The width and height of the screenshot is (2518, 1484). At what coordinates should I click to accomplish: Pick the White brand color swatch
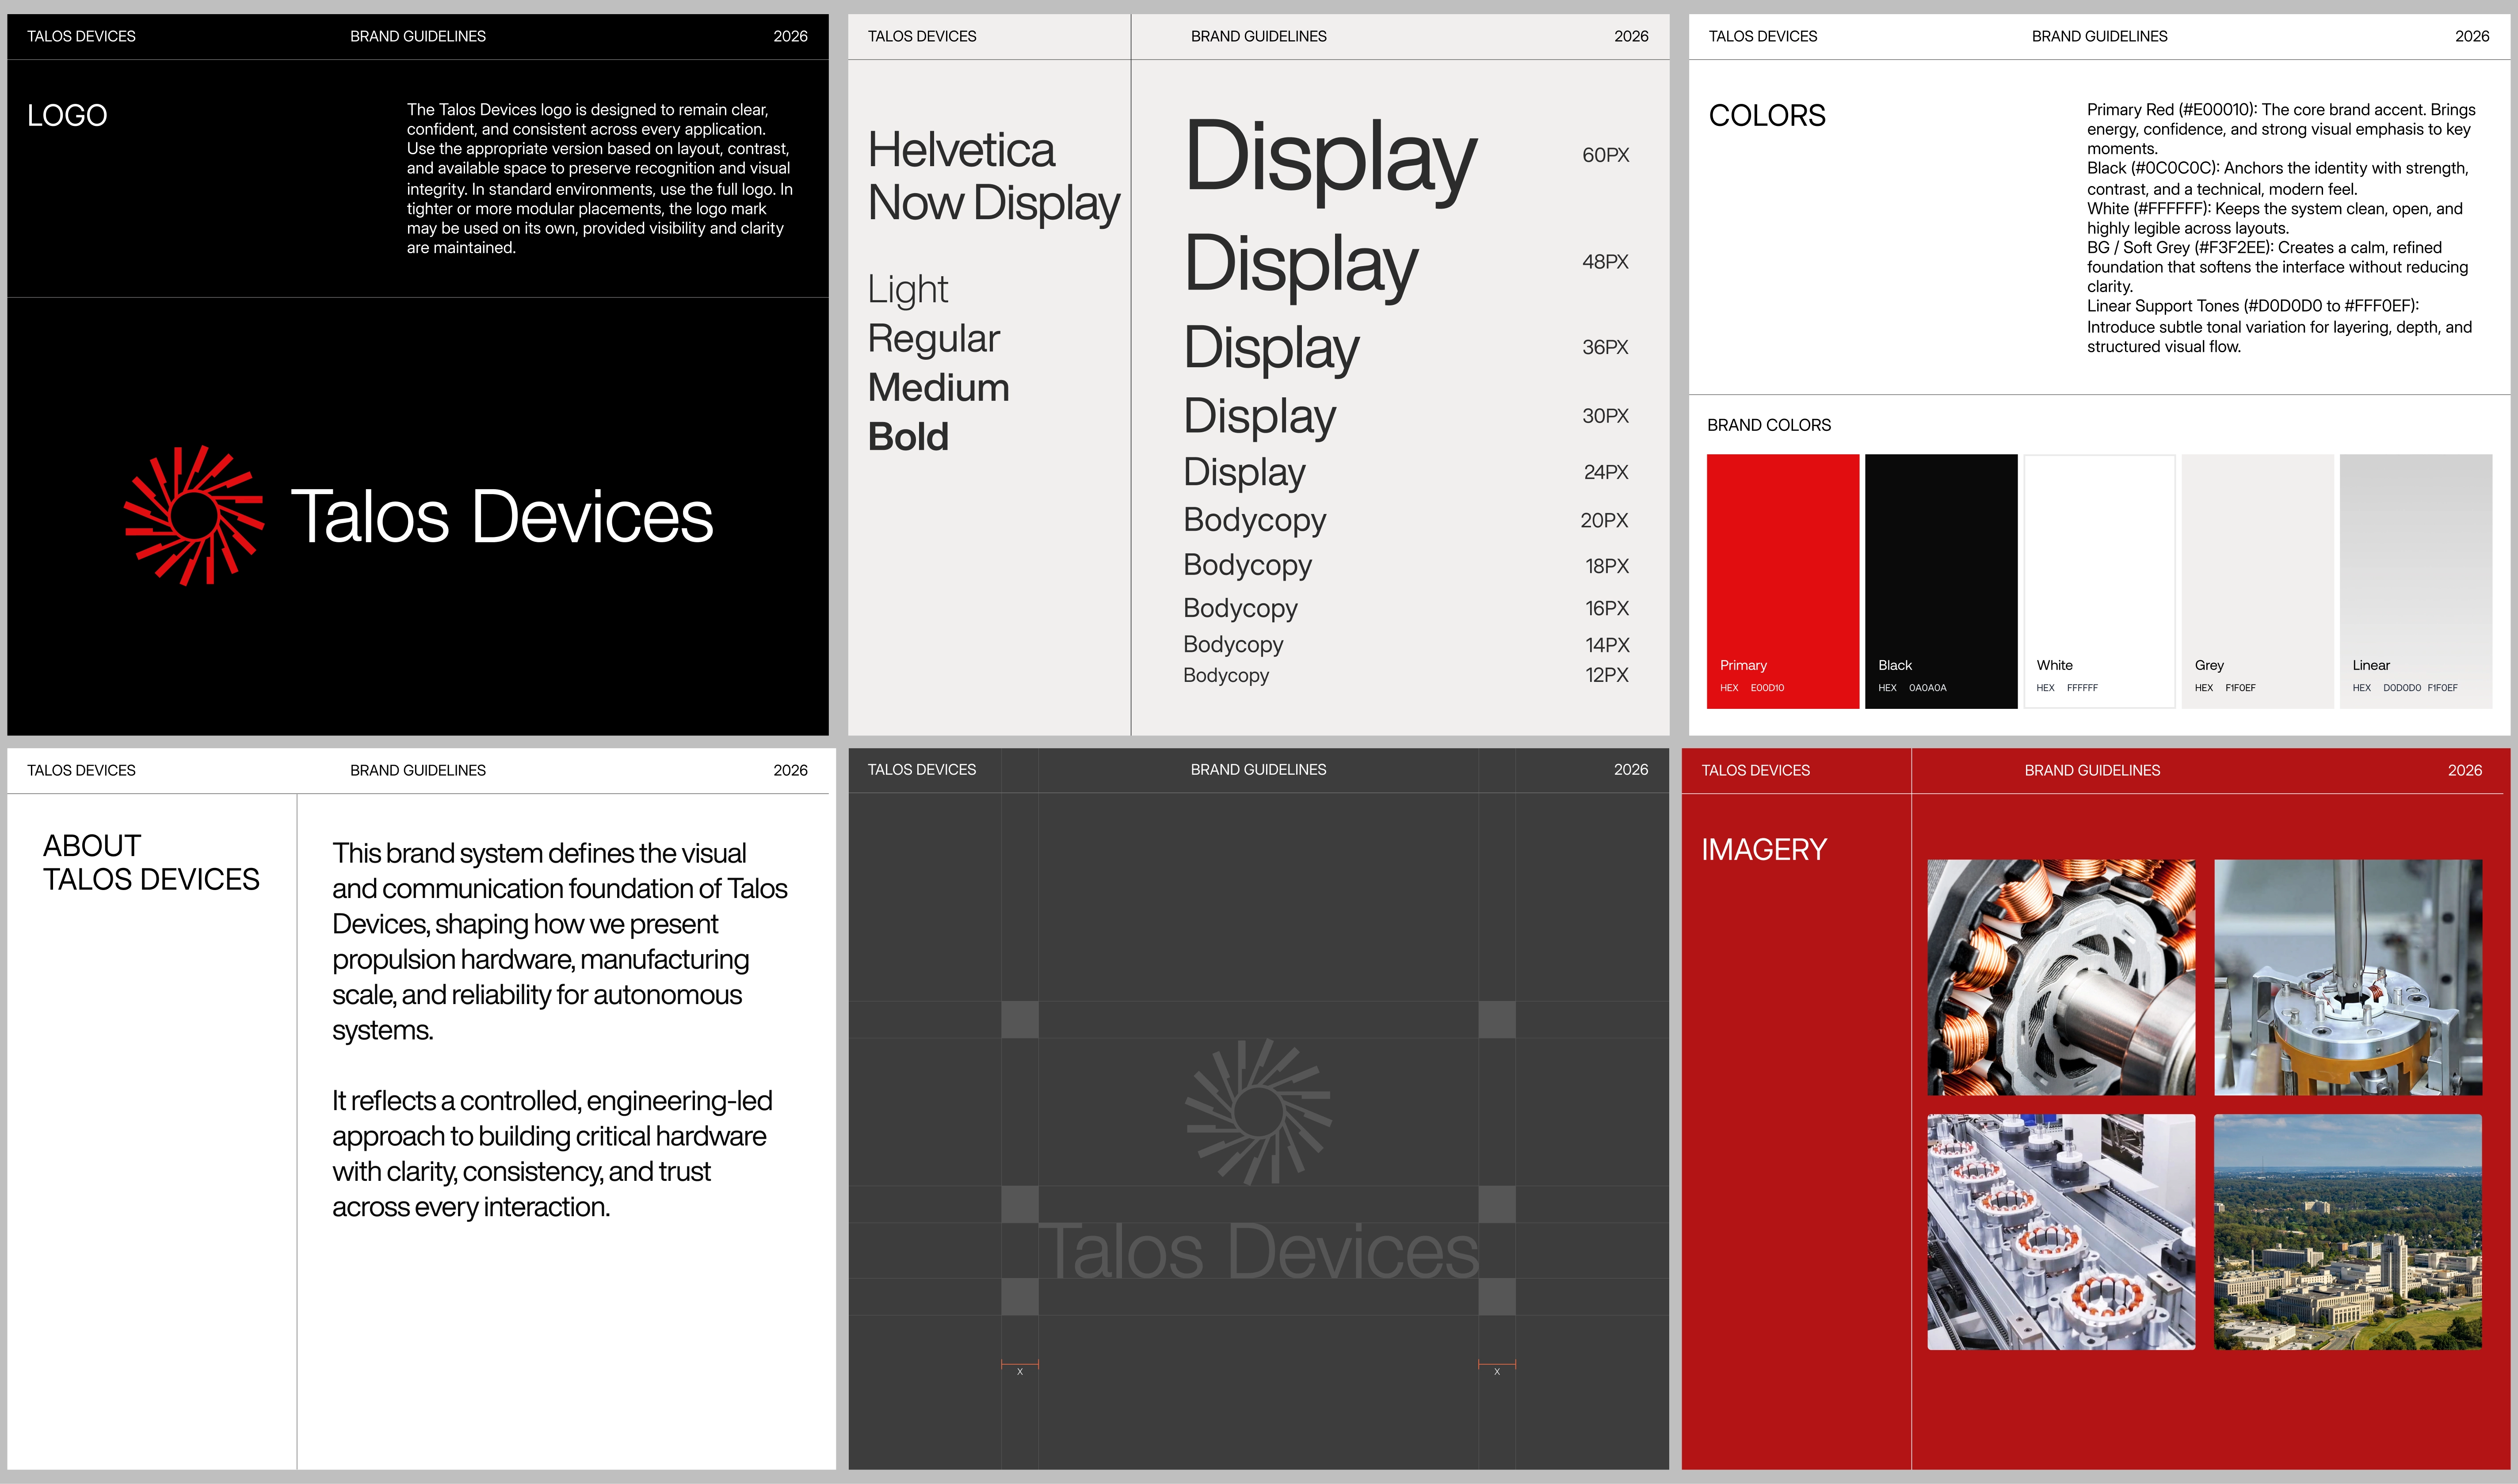point(2099,581)
